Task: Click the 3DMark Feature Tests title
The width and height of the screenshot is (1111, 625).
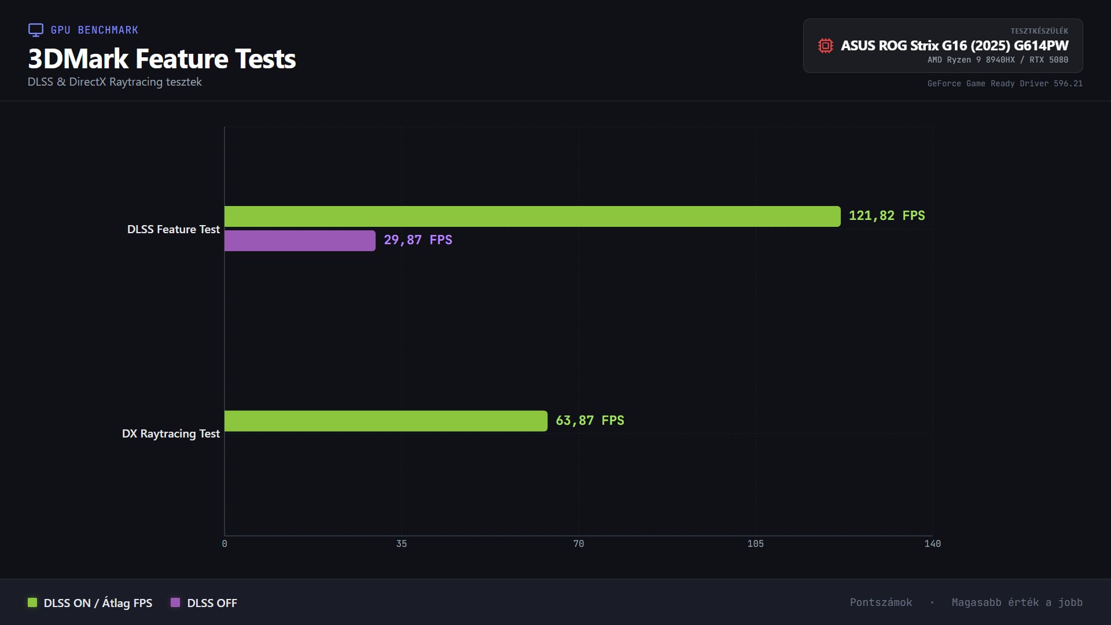Action: coord(161,58)
